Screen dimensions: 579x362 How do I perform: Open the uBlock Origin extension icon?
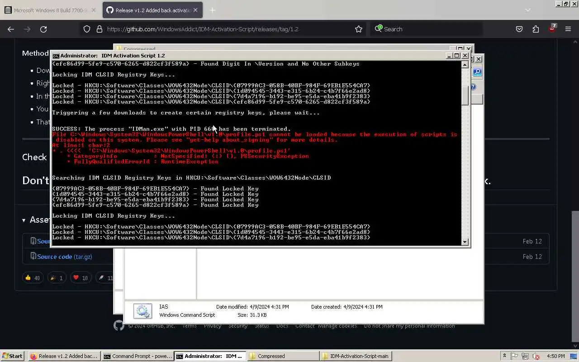click(x=552, y=29)
